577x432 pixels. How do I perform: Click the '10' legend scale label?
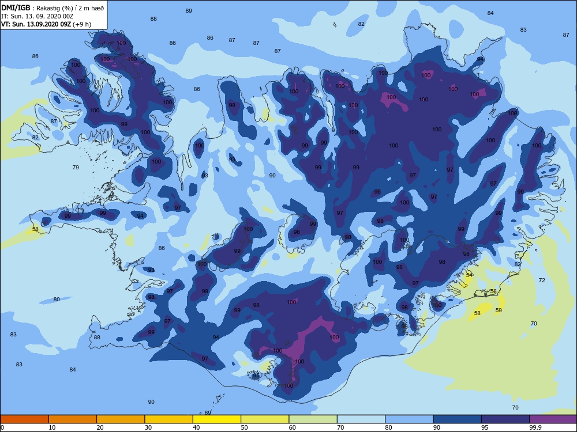click(53, 427)
